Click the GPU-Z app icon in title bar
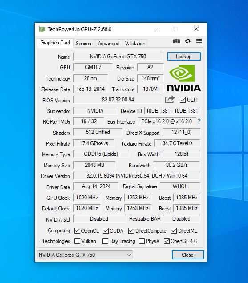Viewport: 248px width, 283px height. coord(42,29)
